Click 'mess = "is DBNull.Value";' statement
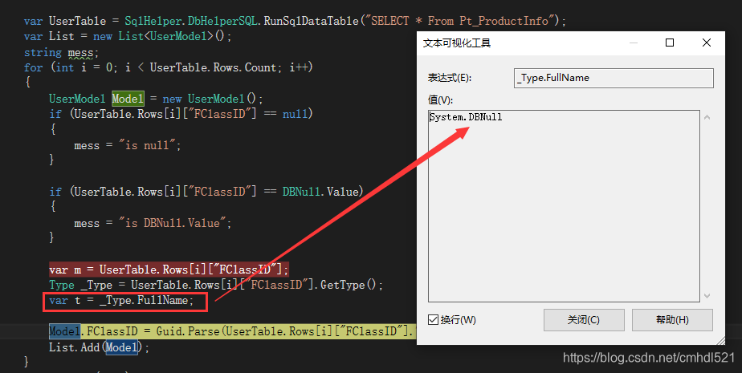Viewport: 742px width, 373px height. [x=153, y=223]
